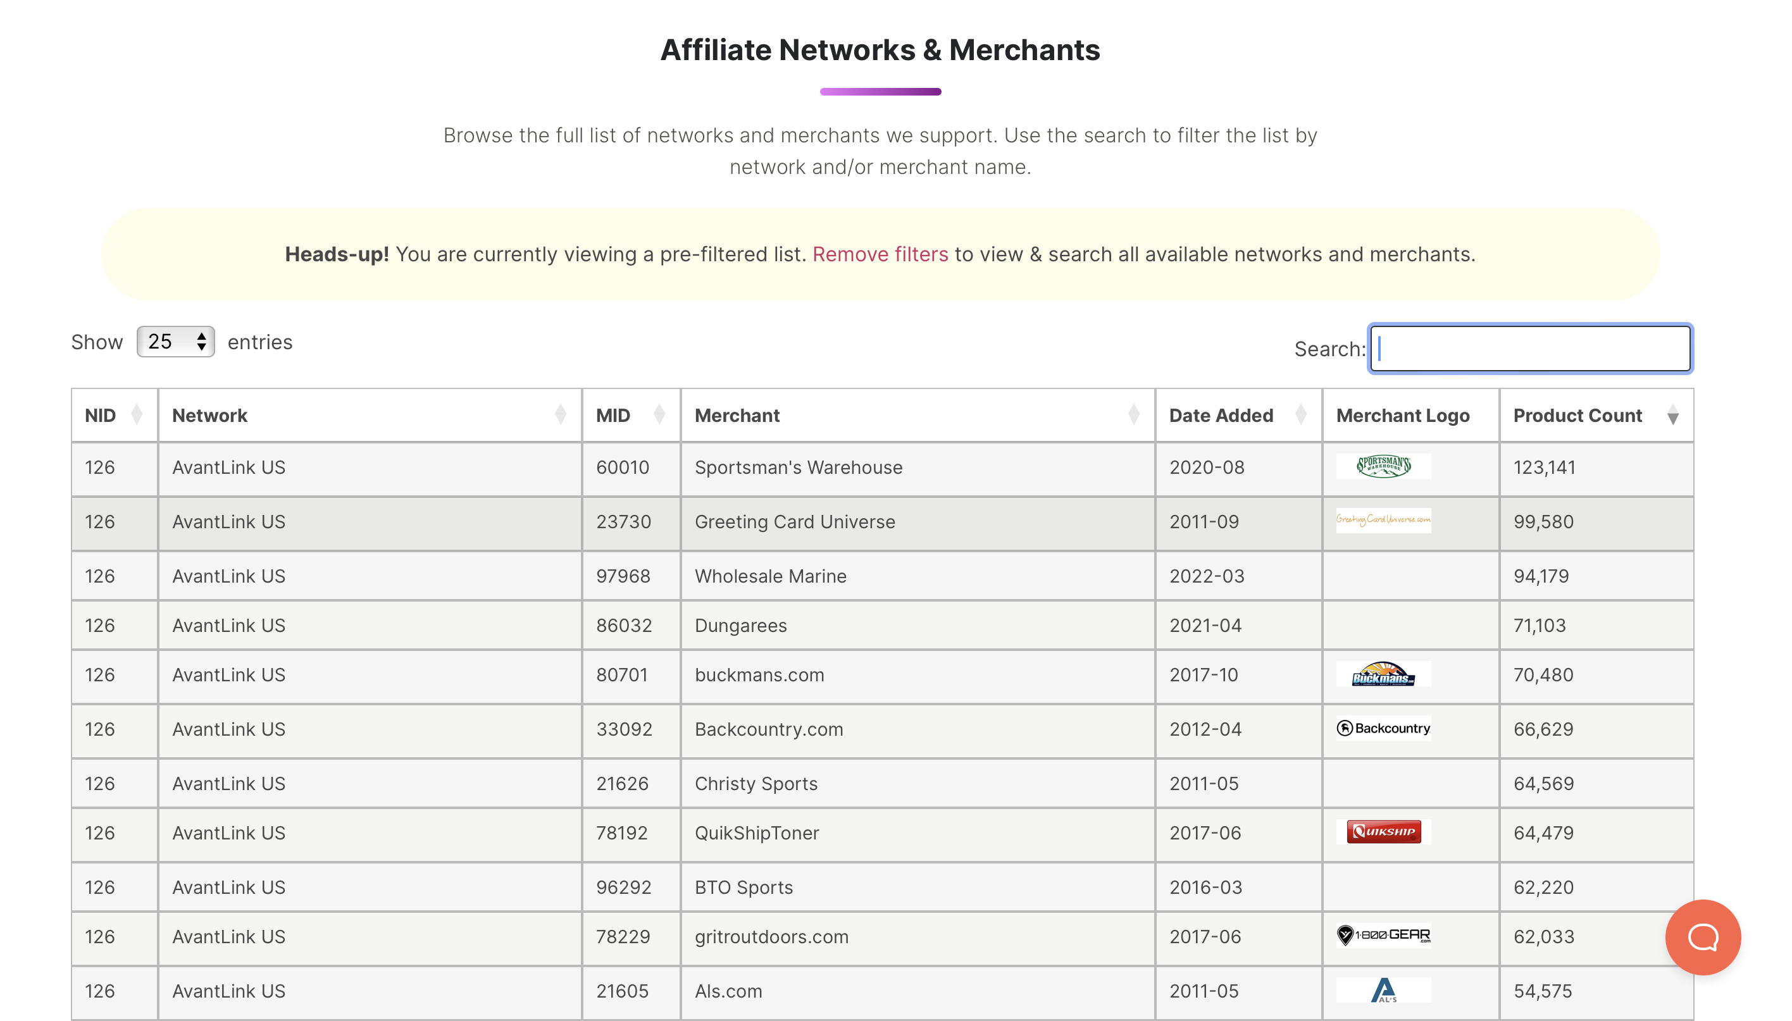Click the Greeting Card Universe logo
This screenshot has height=1021, width=1792.
point(1383,521)
